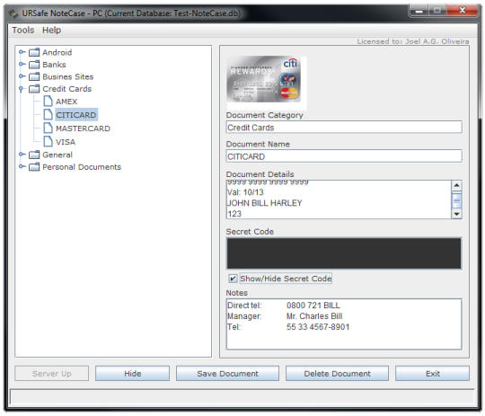Click the AMEX document icon
Viewport: 485px width, 416px height.
(48, 101)
